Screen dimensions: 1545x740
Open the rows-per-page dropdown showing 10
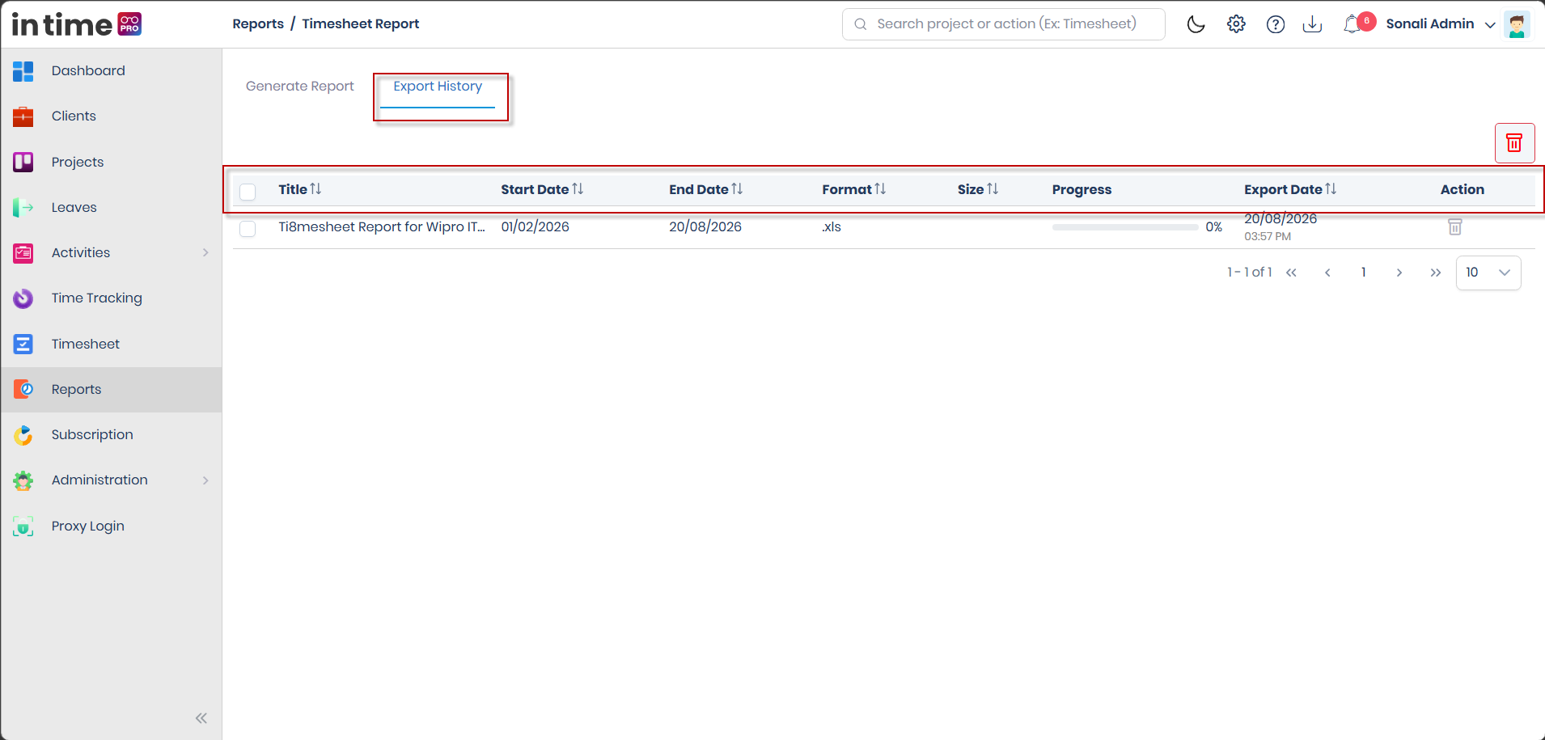1488,273
